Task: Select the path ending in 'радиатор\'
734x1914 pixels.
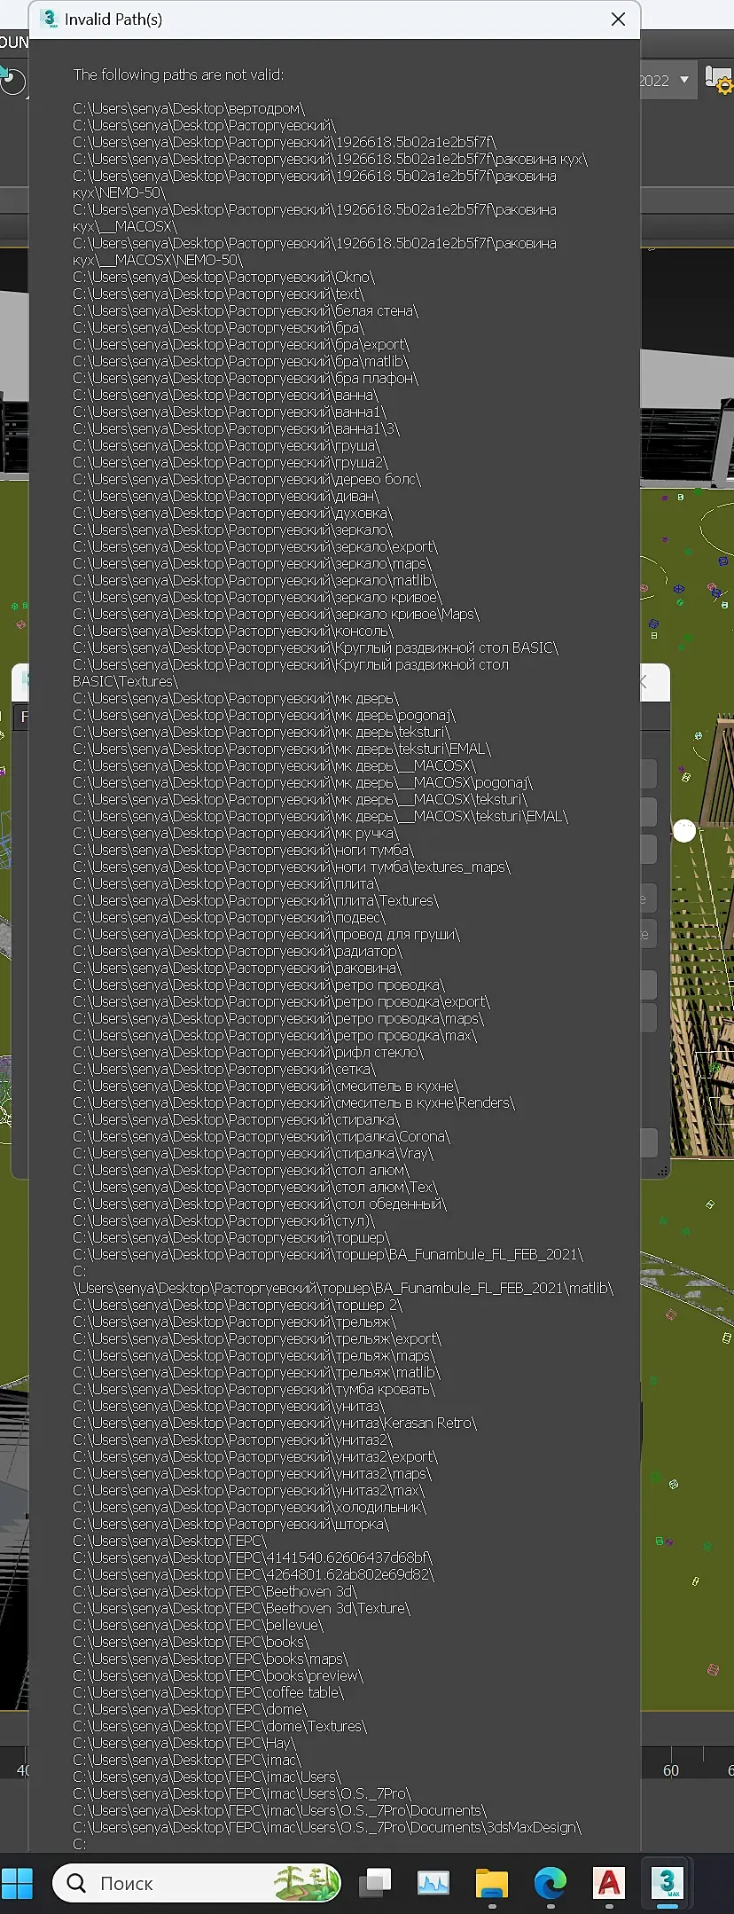Action: [238, 951]
